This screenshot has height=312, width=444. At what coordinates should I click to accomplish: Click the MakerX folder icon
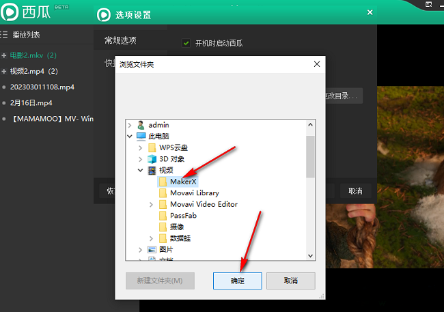point(163,182)
